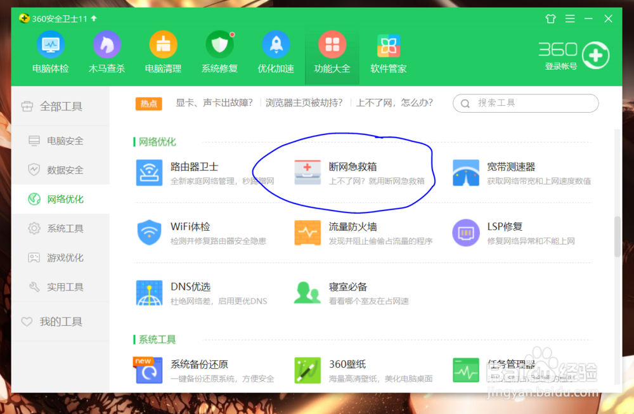Launch 路由器卫士 router icon

click(149, 172)
